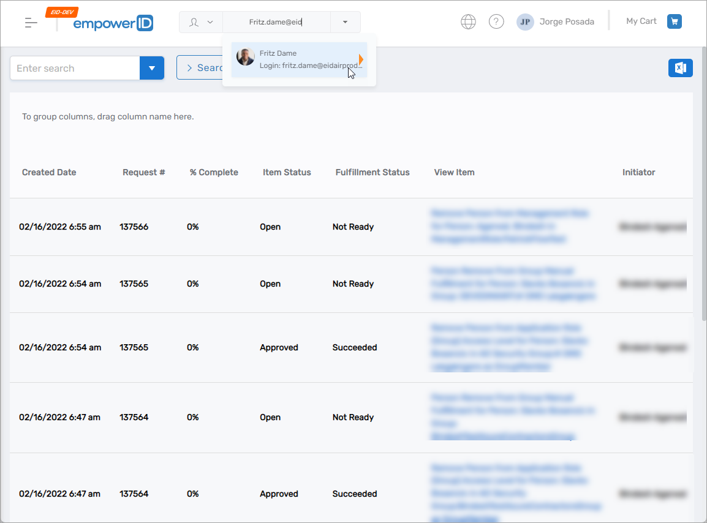Click the Jorge Posada user name
This screenshot has height=523, width=707.
click(567, 22)
